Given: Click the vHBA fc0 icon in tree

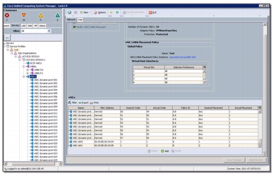Looking at the screenshot, I should click(32, 70).
